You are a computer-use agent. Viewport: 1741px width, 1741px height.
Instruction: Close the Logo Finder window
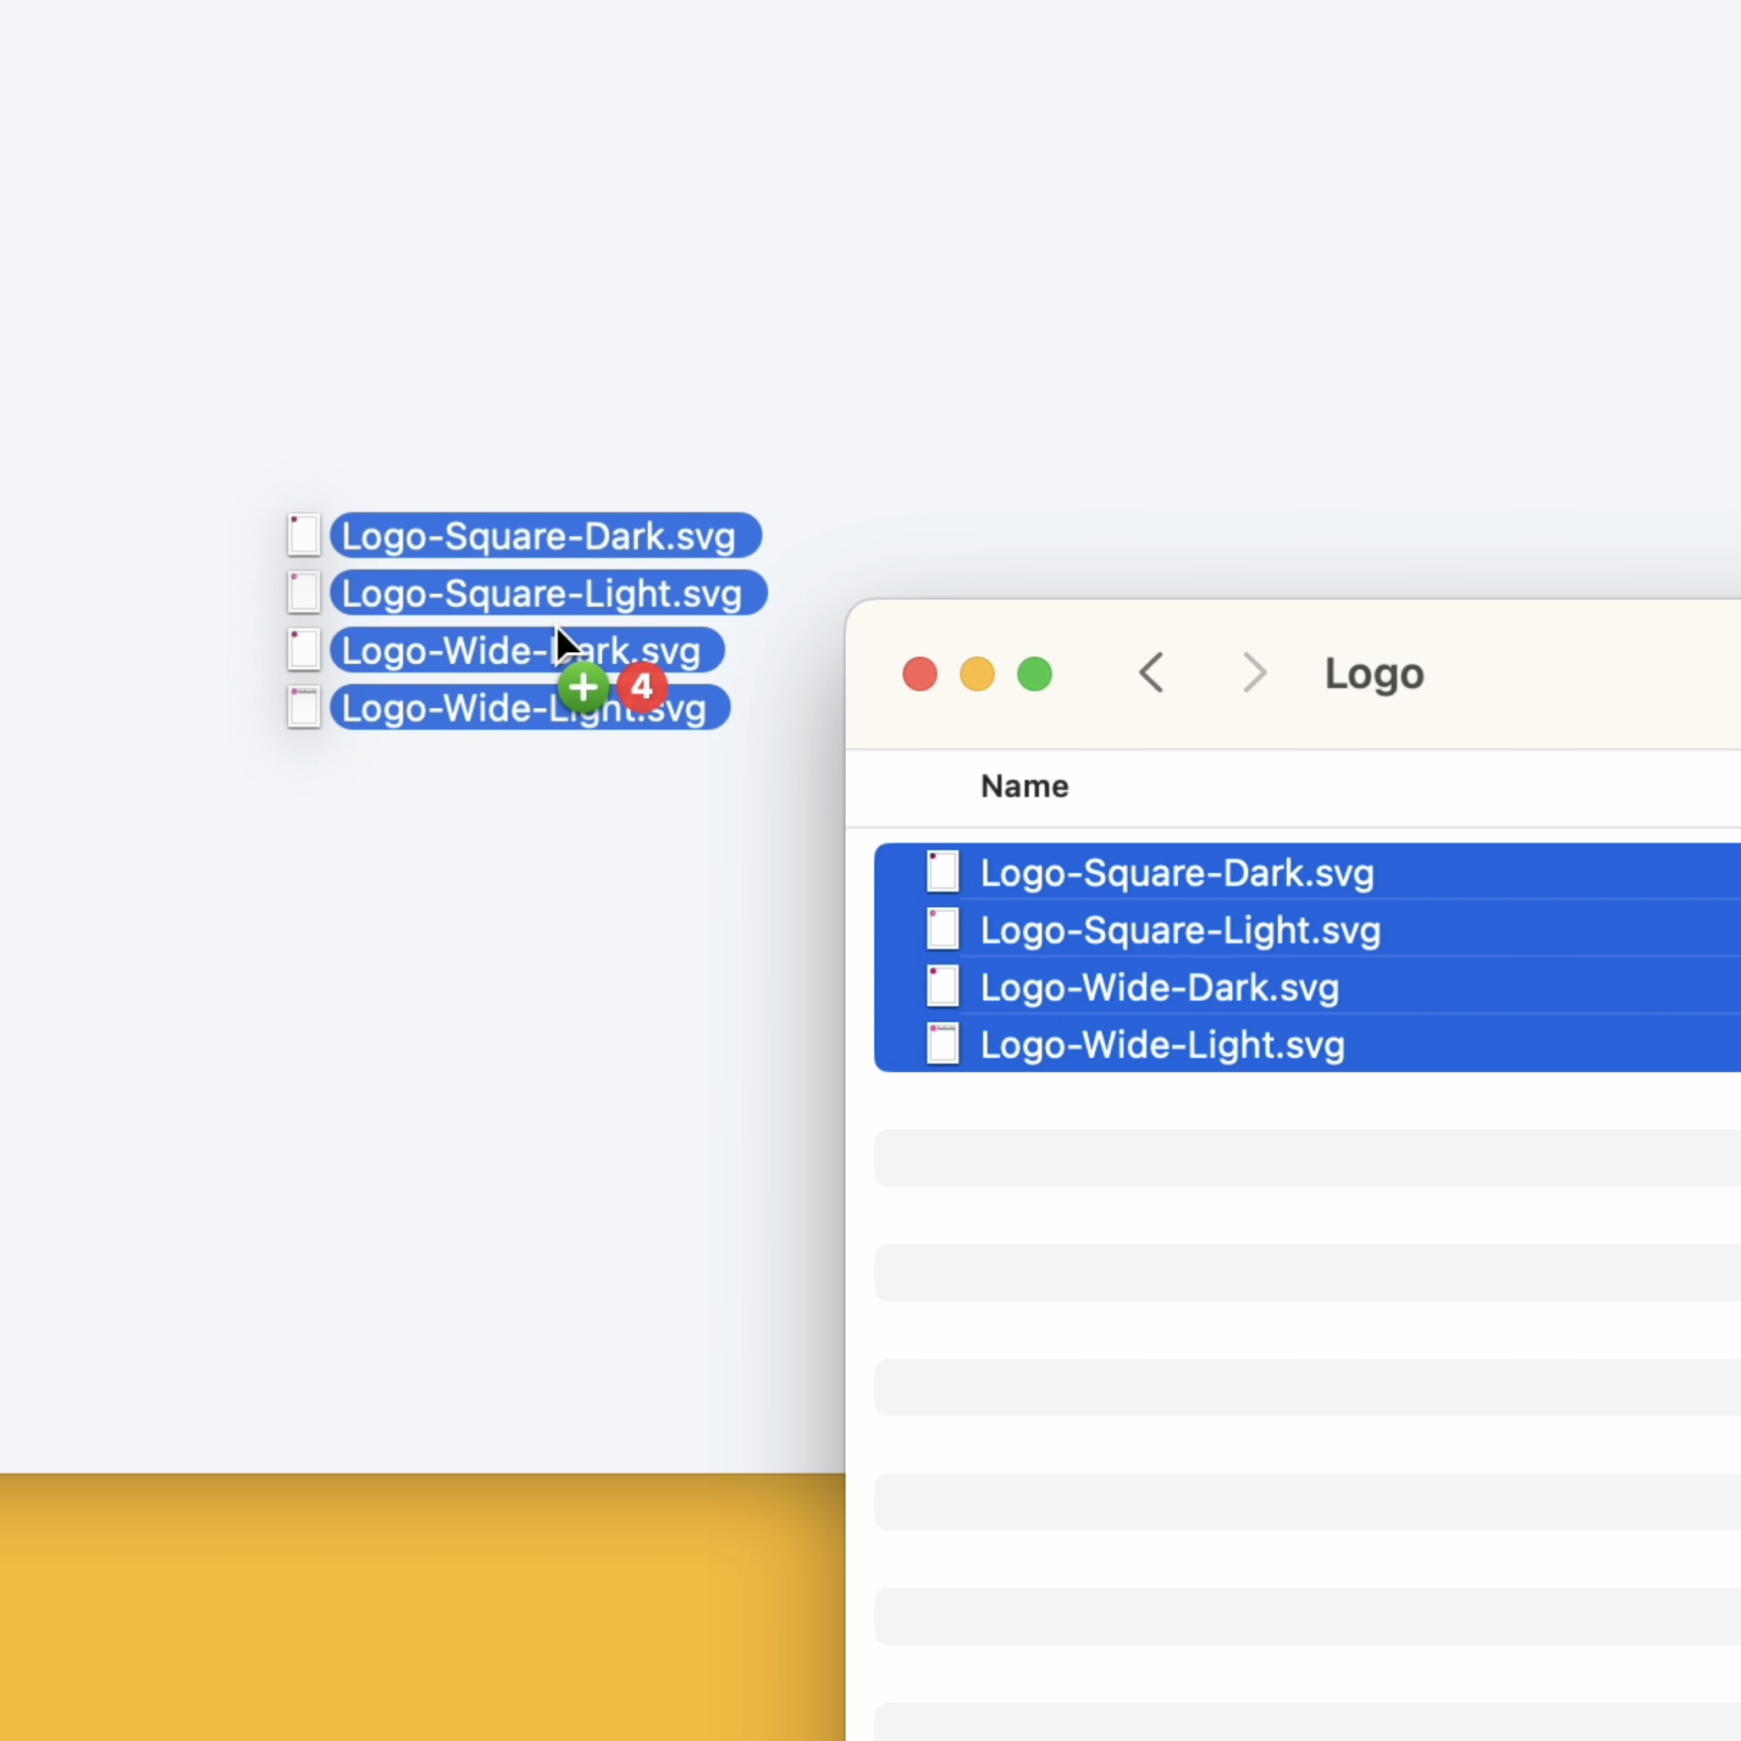[x=919, y=674]
